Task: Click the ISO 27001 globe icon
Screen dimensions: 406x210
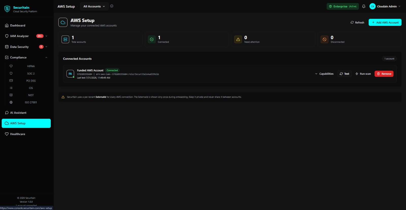Action: click(x=11, y=102)
